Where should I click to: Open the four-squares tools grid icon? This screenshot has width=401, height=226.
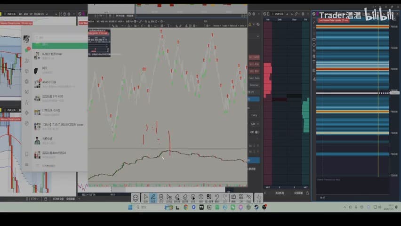point(241,198)
